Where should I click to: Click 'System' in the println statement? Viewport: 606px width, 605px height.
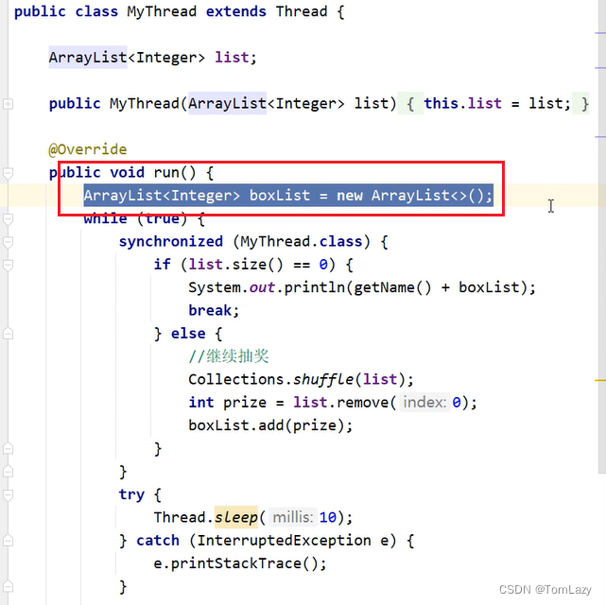pyautogui.click(x=214, y=287)
